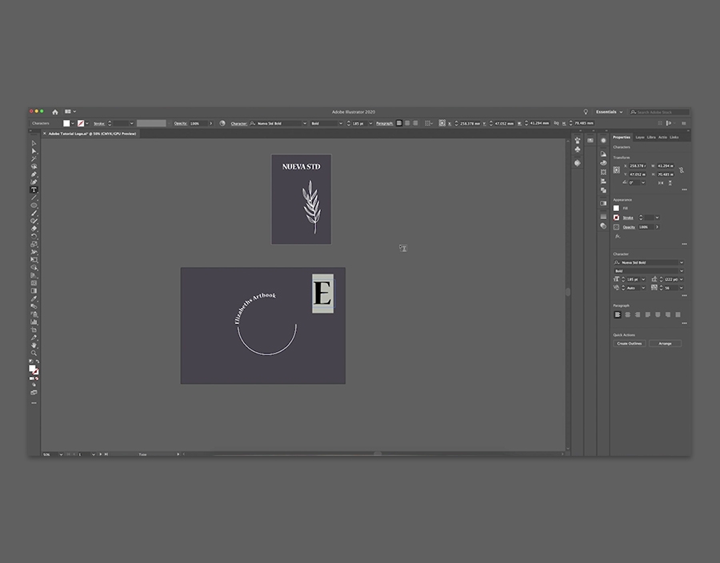Select the Zoom magnifier tool
The height and width of the screenshot is (563, 720).
click(34, 353)
